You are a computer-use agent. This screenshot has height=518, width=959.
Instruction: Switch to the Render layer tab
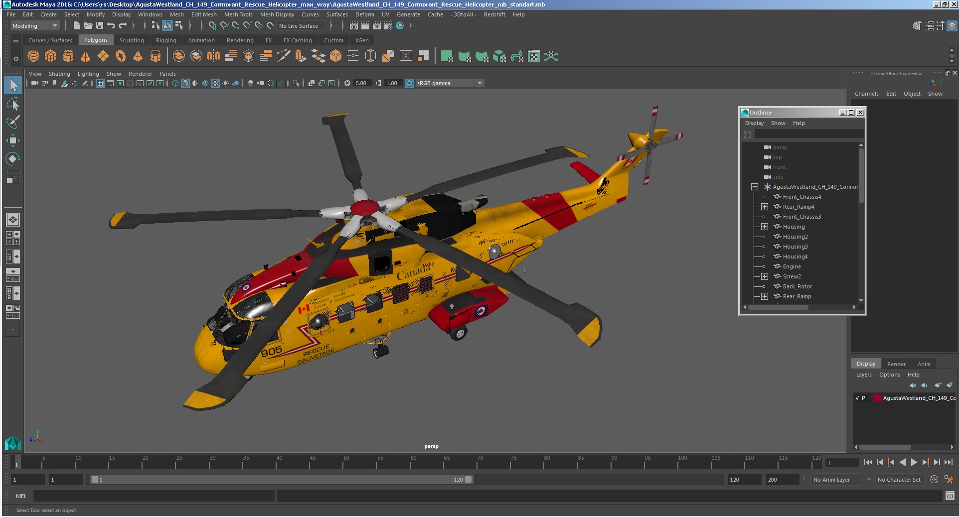click(x=896, y=364)
